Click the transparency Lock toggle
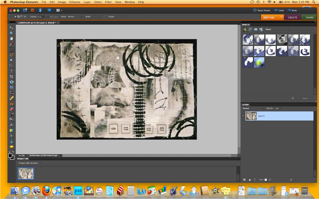The height and width of the screenshot is (199, 319). (265, 180)
